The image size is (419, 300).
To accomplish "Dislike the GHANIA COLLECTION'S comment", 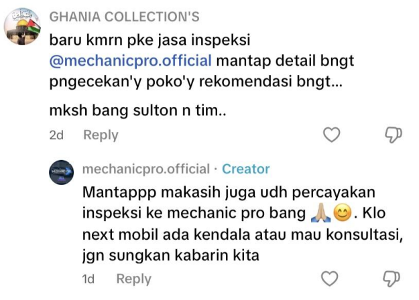I will click(393, 135).
